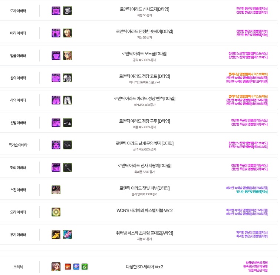Click the gentleman cane waist icon
The width and height of the screenshot is (280, 275).
pos(67,168)
